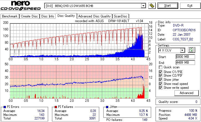This screenshot has width=201, height=122.
Task: Click Progress value 100 %
Action: click(193, 110)
